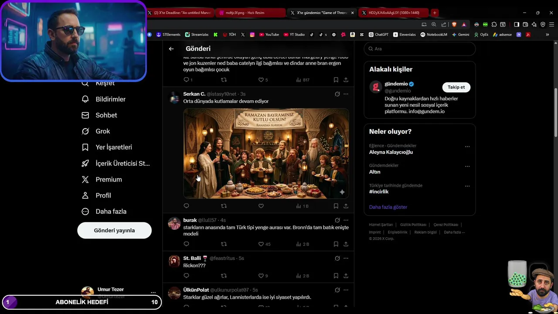Open more options on burak's reply
This screenshot has width=558, height=314.
(x=346, y=220)
